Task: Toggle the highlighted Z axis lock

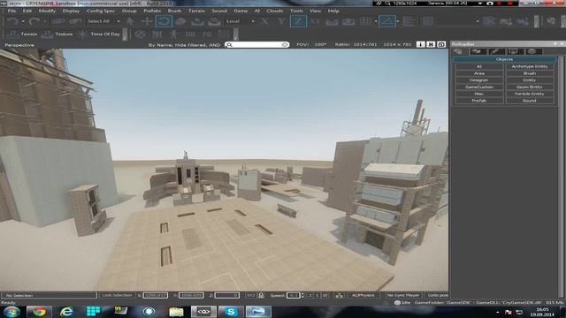Action: point(298,21)
